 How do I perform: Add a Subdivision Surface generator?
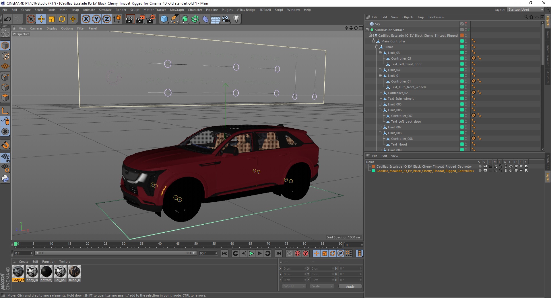click(185, 19)
